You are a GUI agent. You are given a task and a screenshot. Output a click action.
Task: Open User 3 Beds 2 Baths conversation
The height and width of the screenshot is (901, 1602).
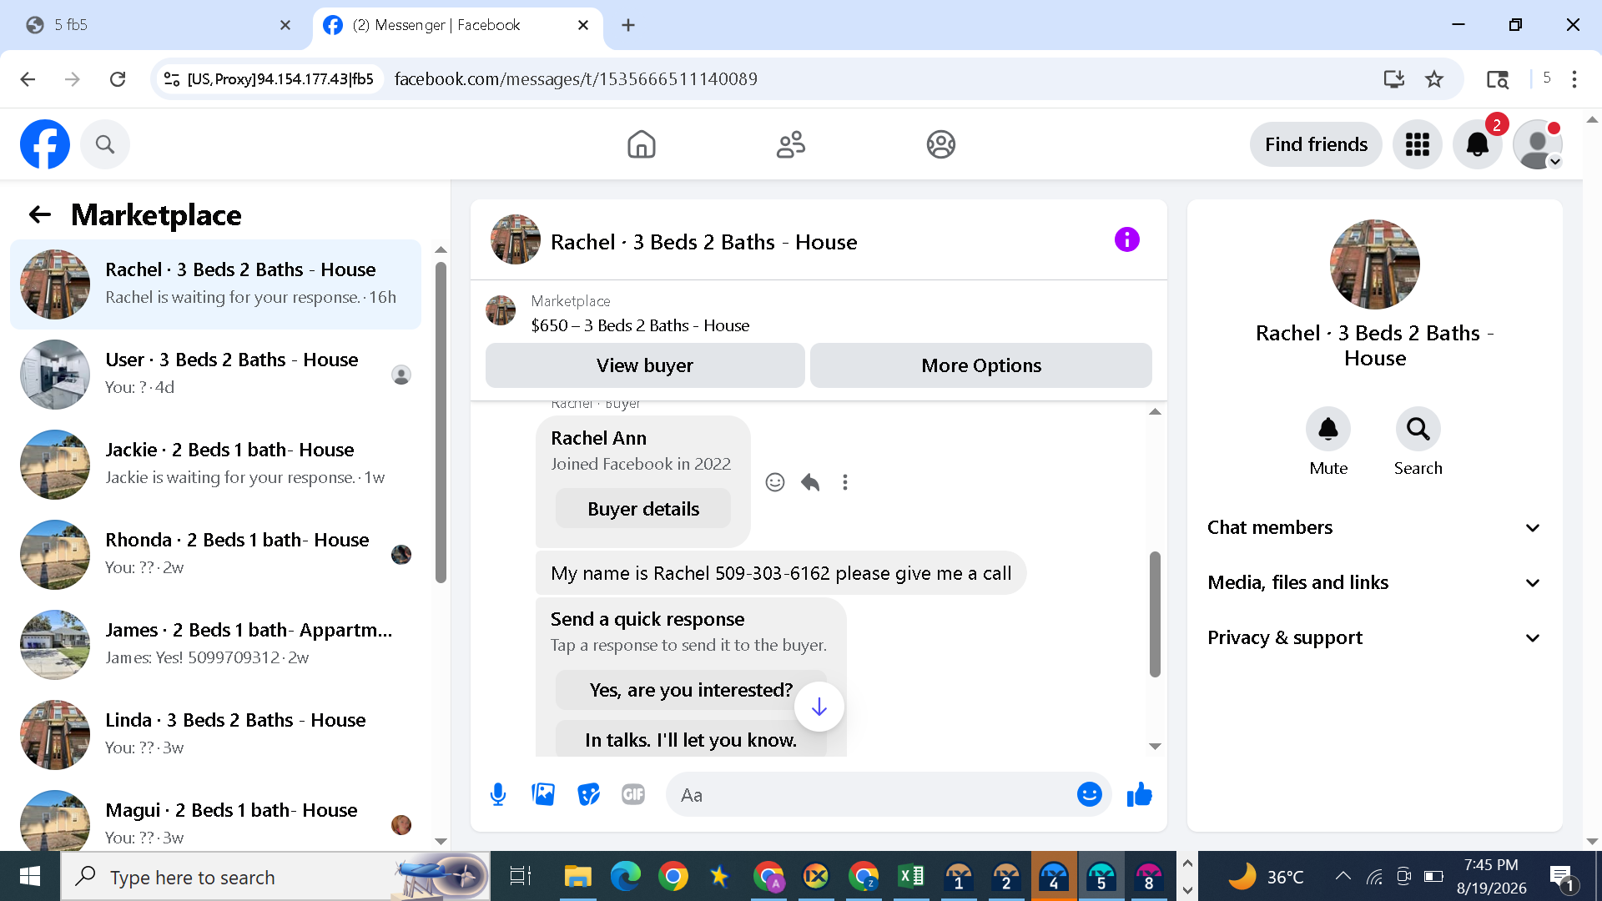(x=215, y=374)
